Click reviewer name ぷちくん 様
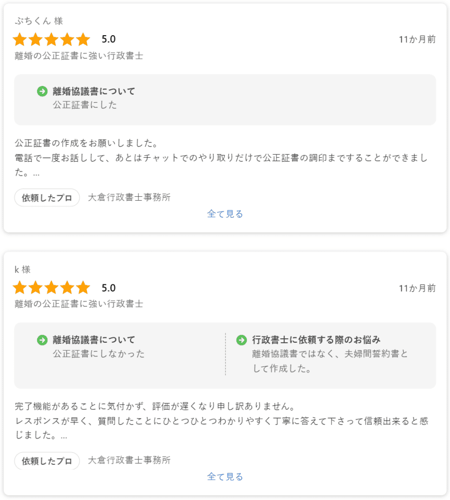450x500 pixels. (x=39, y=21)
